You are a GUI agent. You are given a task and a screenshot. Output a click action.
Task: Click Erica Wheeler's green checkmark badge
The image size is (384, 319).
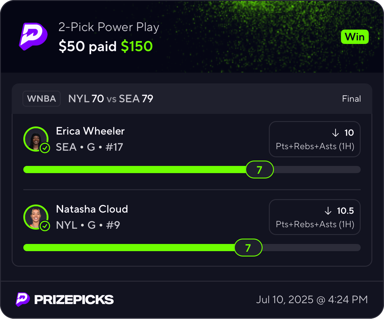pyautogui.click(x=45, y=148)
